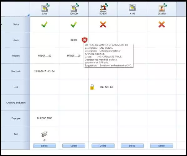Click the red alarm shield icon

(85, 40)
